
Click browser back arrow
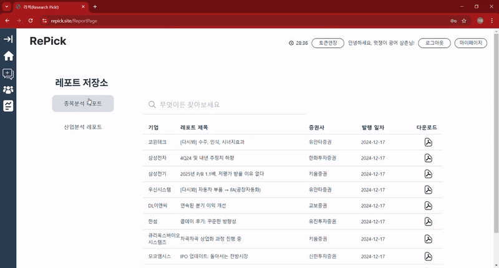pyautogui.click(x=7, y=21)
